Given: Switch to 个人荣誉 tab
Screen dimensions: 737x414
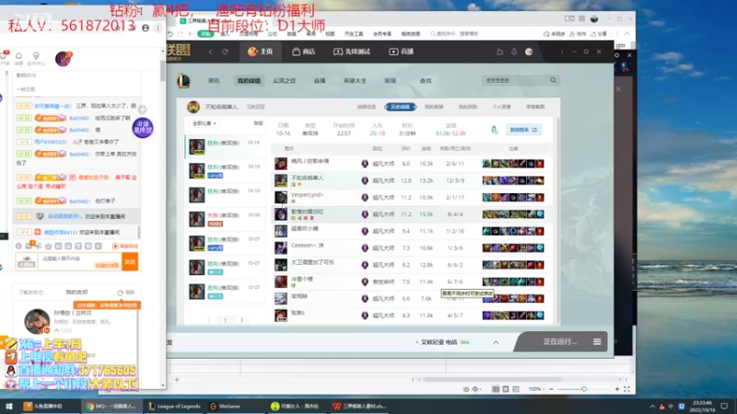Looking at the screenshot, I should (x=501, y=107).
